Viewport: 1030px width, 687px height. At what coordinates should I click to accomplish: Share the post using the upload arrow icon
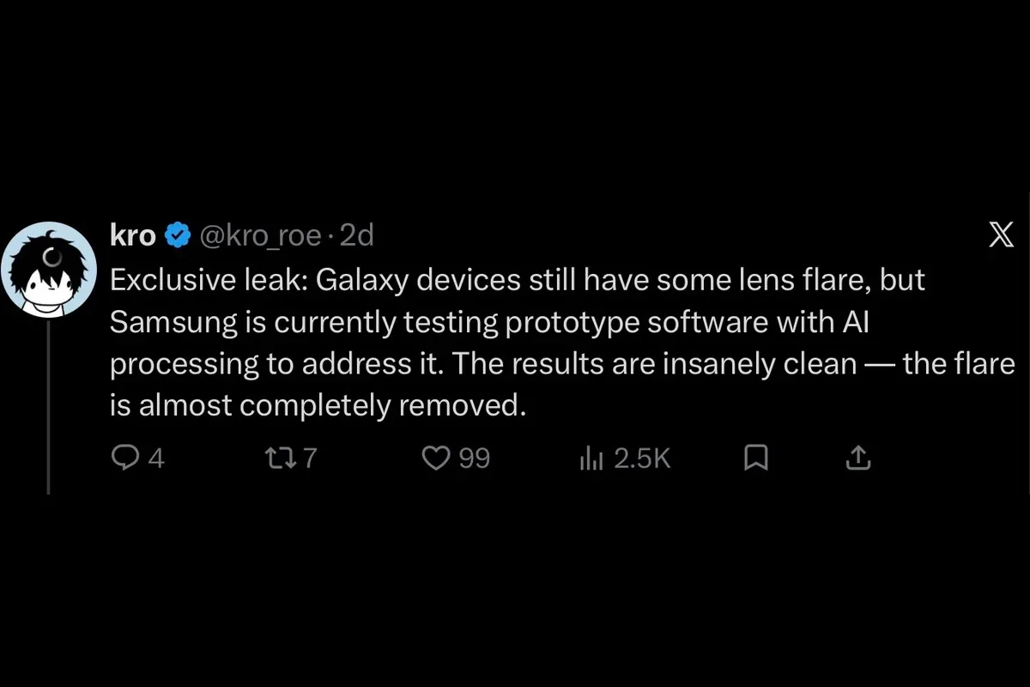pos(858,459)
